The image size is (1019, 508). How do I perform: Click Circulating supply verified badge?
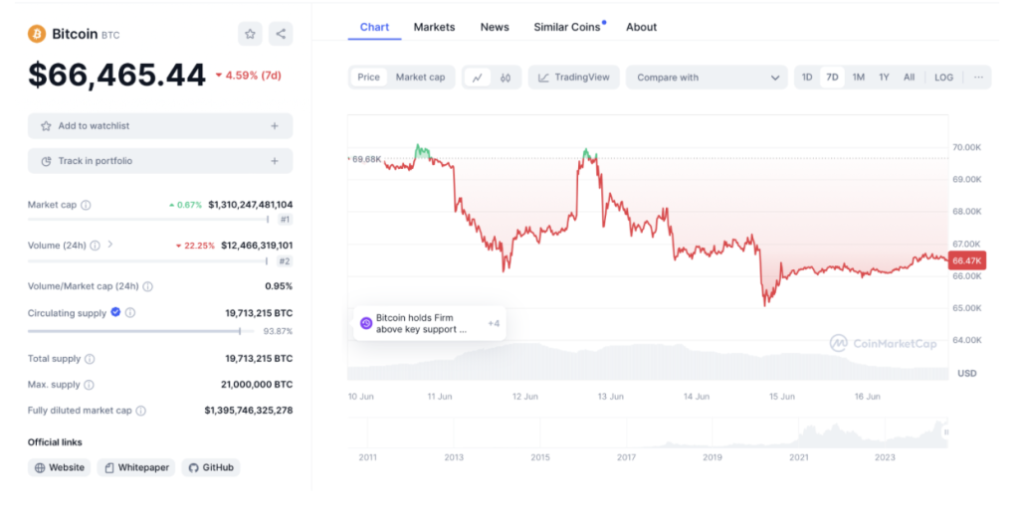click(115, 312)
